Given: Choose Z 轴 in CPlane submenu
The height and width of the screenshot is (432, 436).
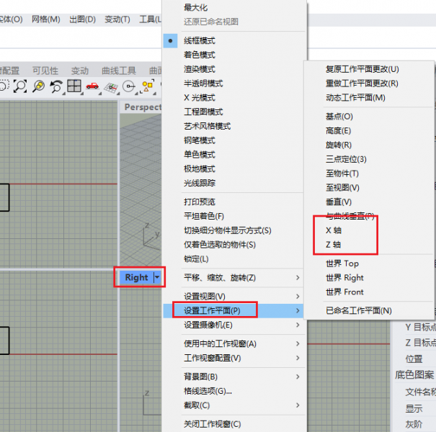Looking at the screenshot, I should pos(333,245).
